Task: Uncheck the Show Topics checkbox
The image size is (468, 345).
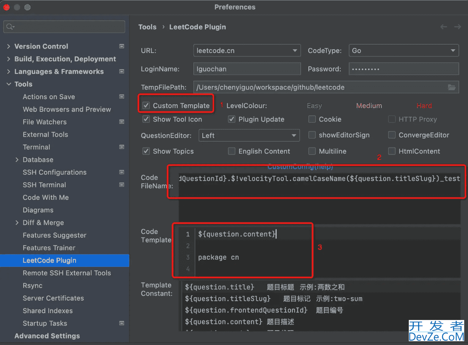Action: [x=146, y=151]
